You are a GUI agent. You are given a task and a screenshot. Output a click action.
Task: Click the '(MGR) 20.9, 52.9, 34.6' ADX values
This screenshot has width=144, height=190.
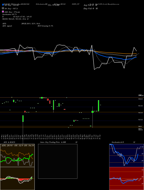tap(31, 24)
